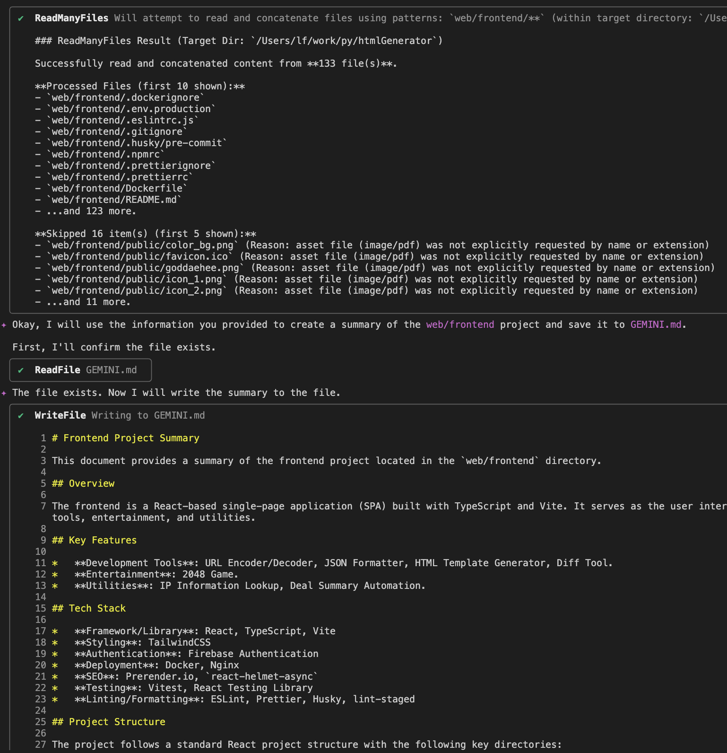Click the **Testing**: Vitest line
727x753 pixels.
[x=182, y=688]
